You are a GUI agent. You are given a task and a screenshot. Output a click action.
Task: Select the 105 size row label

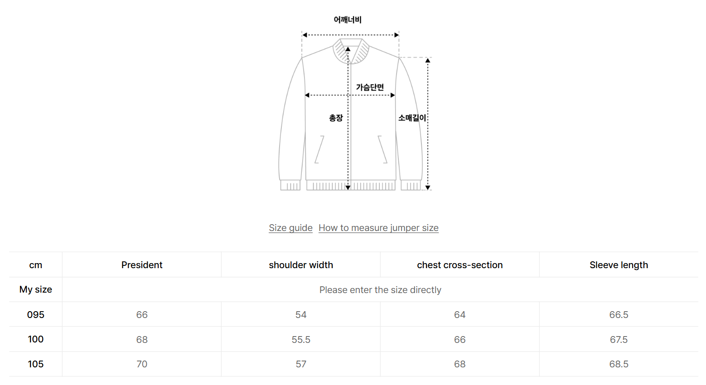tap(35, 364)
